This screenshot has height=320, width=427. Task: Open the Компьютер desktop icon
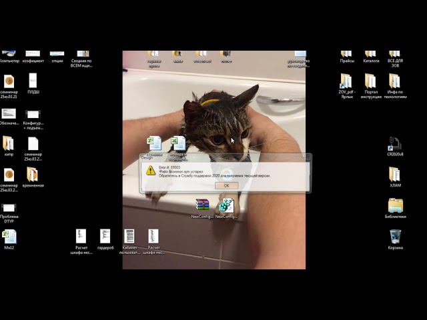pyautogui.click(x=9, y=57)
